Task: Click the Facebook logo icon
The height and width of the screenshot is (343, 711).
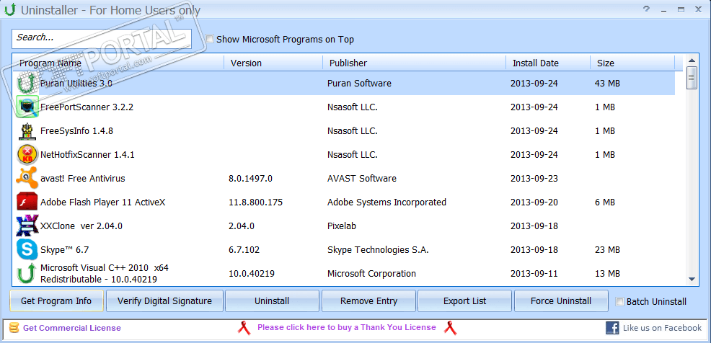Action: coord(612,328)
